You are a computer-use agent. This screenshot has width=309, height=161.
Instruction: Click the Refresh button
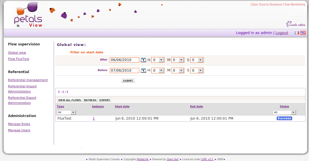point(90,100)
